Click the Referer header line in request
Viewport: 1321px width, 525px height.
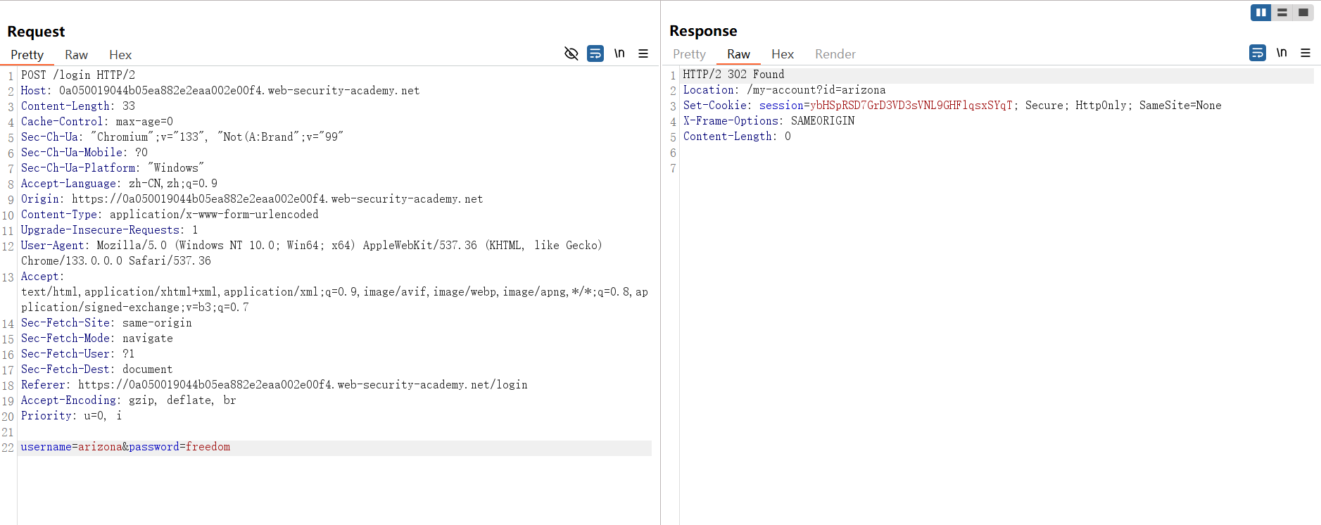[274, 385]
